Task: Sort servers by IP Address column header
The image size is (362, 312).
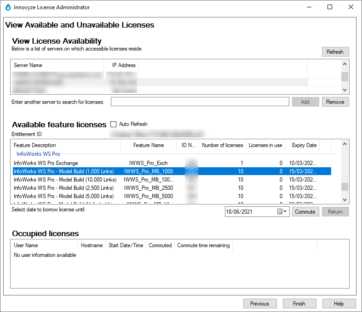Action: point(121,65)
